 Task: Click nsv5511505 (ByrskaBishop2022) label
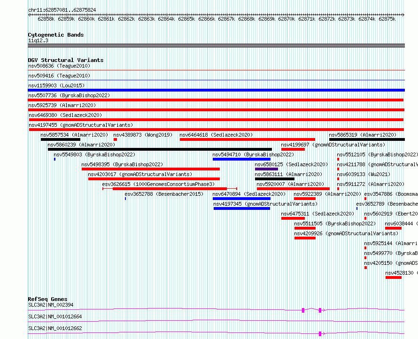point(335,223)
